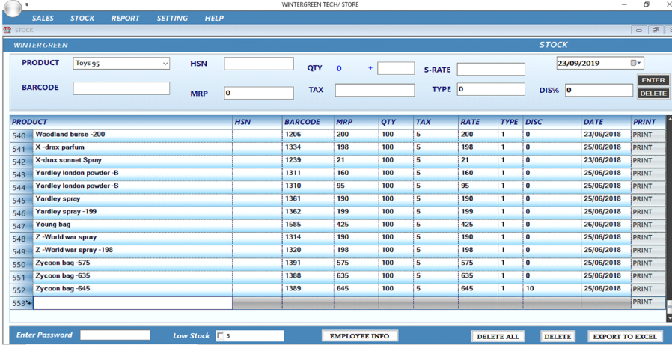Click the product cell 'X-drax sonnet Spray'
The image size is (672, 345).
(x=133, y=160)
